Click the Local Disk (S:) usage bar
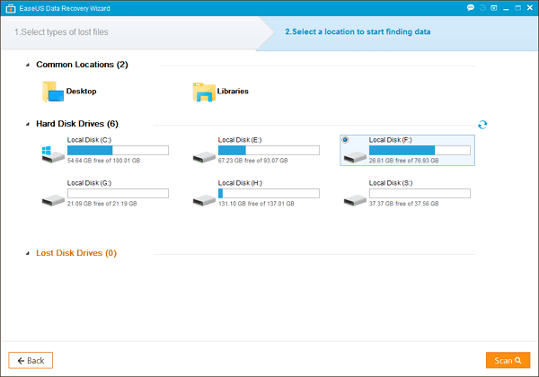 [x=420, y=193]
